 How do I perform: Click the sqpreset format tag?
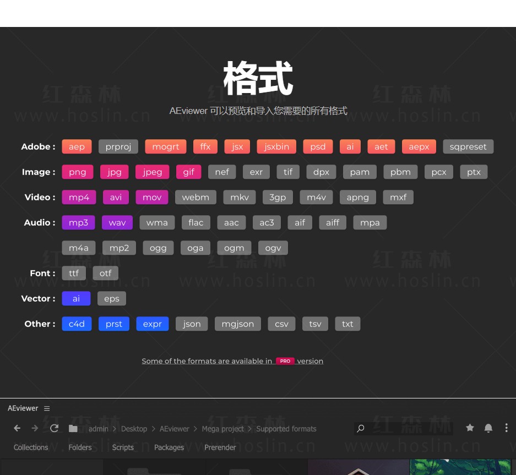tap(468, 147)
